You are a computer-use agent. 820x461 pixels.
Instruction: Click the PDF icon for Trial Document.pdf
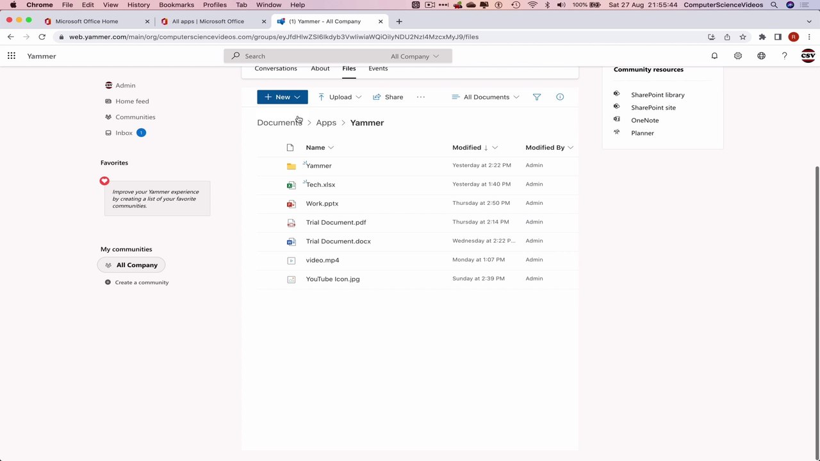[291, 223]
